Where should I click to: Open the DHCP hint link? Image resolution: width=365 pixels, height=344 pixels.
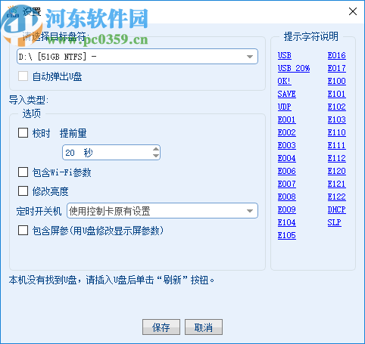337,209
